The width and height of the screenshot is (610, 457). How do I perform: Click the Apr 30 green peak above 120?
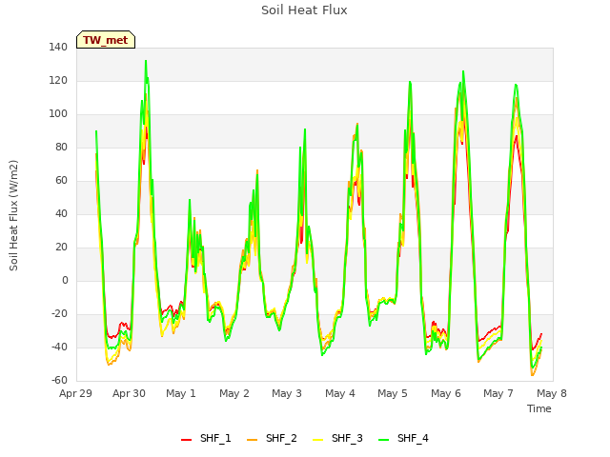tap(146, 61)
